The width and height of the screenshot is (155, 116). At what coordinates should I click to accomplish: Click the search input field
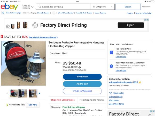pos(65,7)
